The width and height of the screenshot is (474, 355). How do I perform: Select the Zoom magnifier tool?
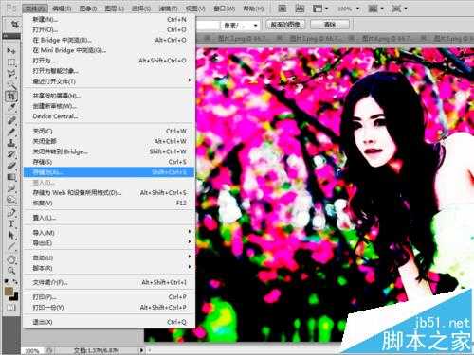(11, 270)
